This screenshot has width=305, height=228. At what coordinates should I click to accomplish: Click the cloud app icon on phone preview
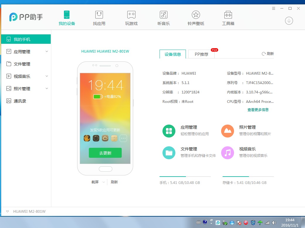tap(105, 138)
